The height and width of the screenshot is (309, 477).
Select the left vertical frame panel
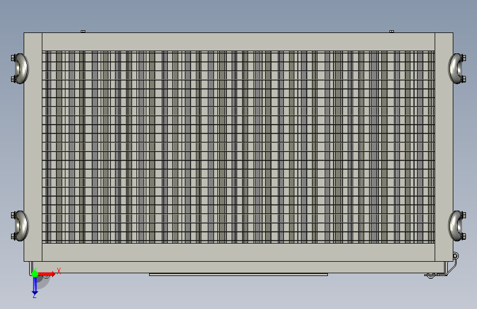pyautogui.click(x=33, y=147)
